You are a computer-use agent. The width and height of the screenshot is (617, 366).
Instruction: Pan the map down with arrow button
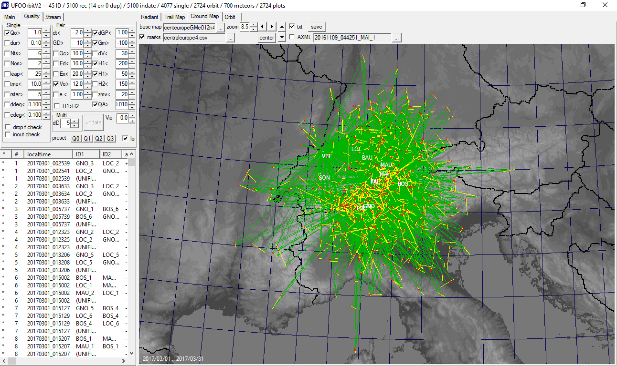click(282, 37)
